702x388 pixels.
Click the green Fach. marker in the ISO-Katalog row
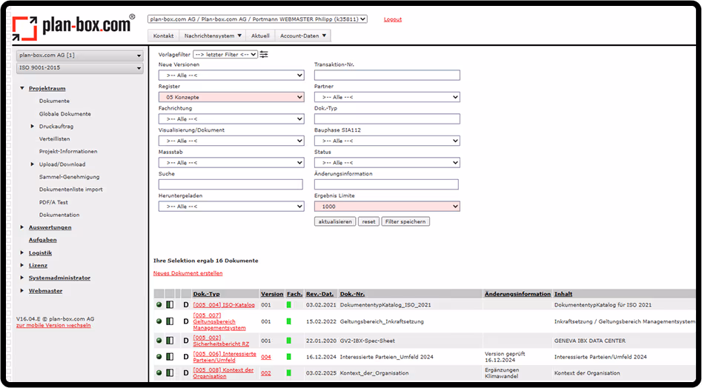289,305
